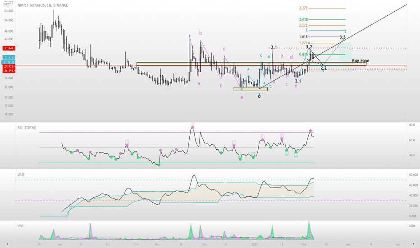Click the red 28.293 price label
Viewport: 420px width, 248px height.
click(9, 71)
